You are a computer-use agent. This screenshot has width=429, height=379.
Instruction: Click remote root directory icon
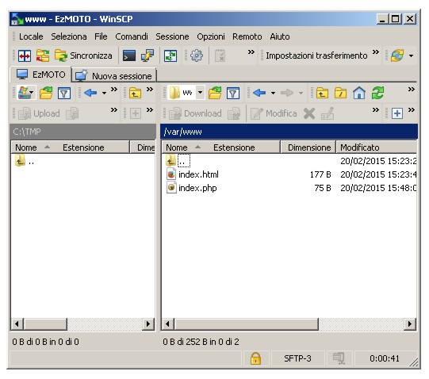coord(341,93)
